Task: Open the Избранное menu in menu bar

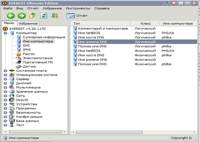Action: pyautogui.click(x=52, y=8)
